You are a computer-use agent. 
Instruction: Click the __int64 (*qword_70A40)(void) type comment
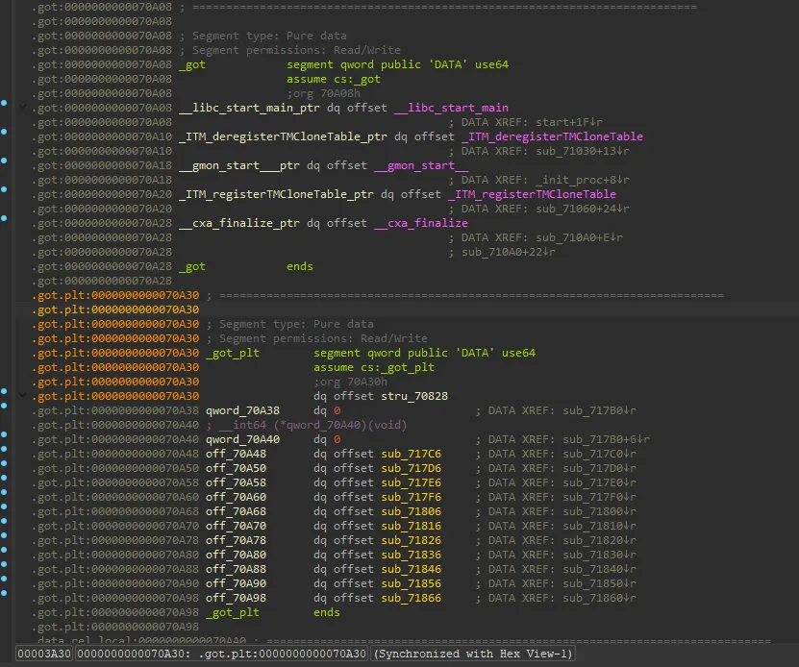312,425
